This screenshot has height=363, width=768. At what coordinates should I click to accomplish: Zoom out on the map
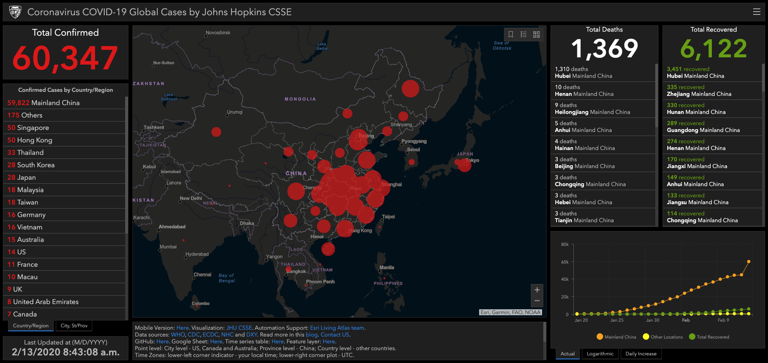tap(537, 301)
